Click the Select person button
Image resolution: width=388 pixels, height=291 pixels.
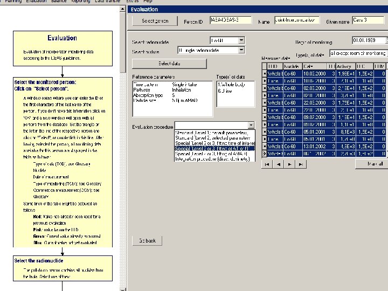tap(155, 21)
